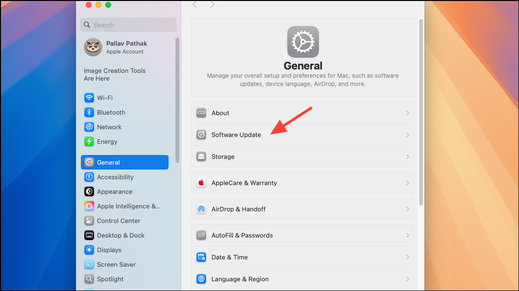Select Apple Intelligence &... label
Image resolution: width=519 pixels, height=291 pixels.
pos(129,206)
